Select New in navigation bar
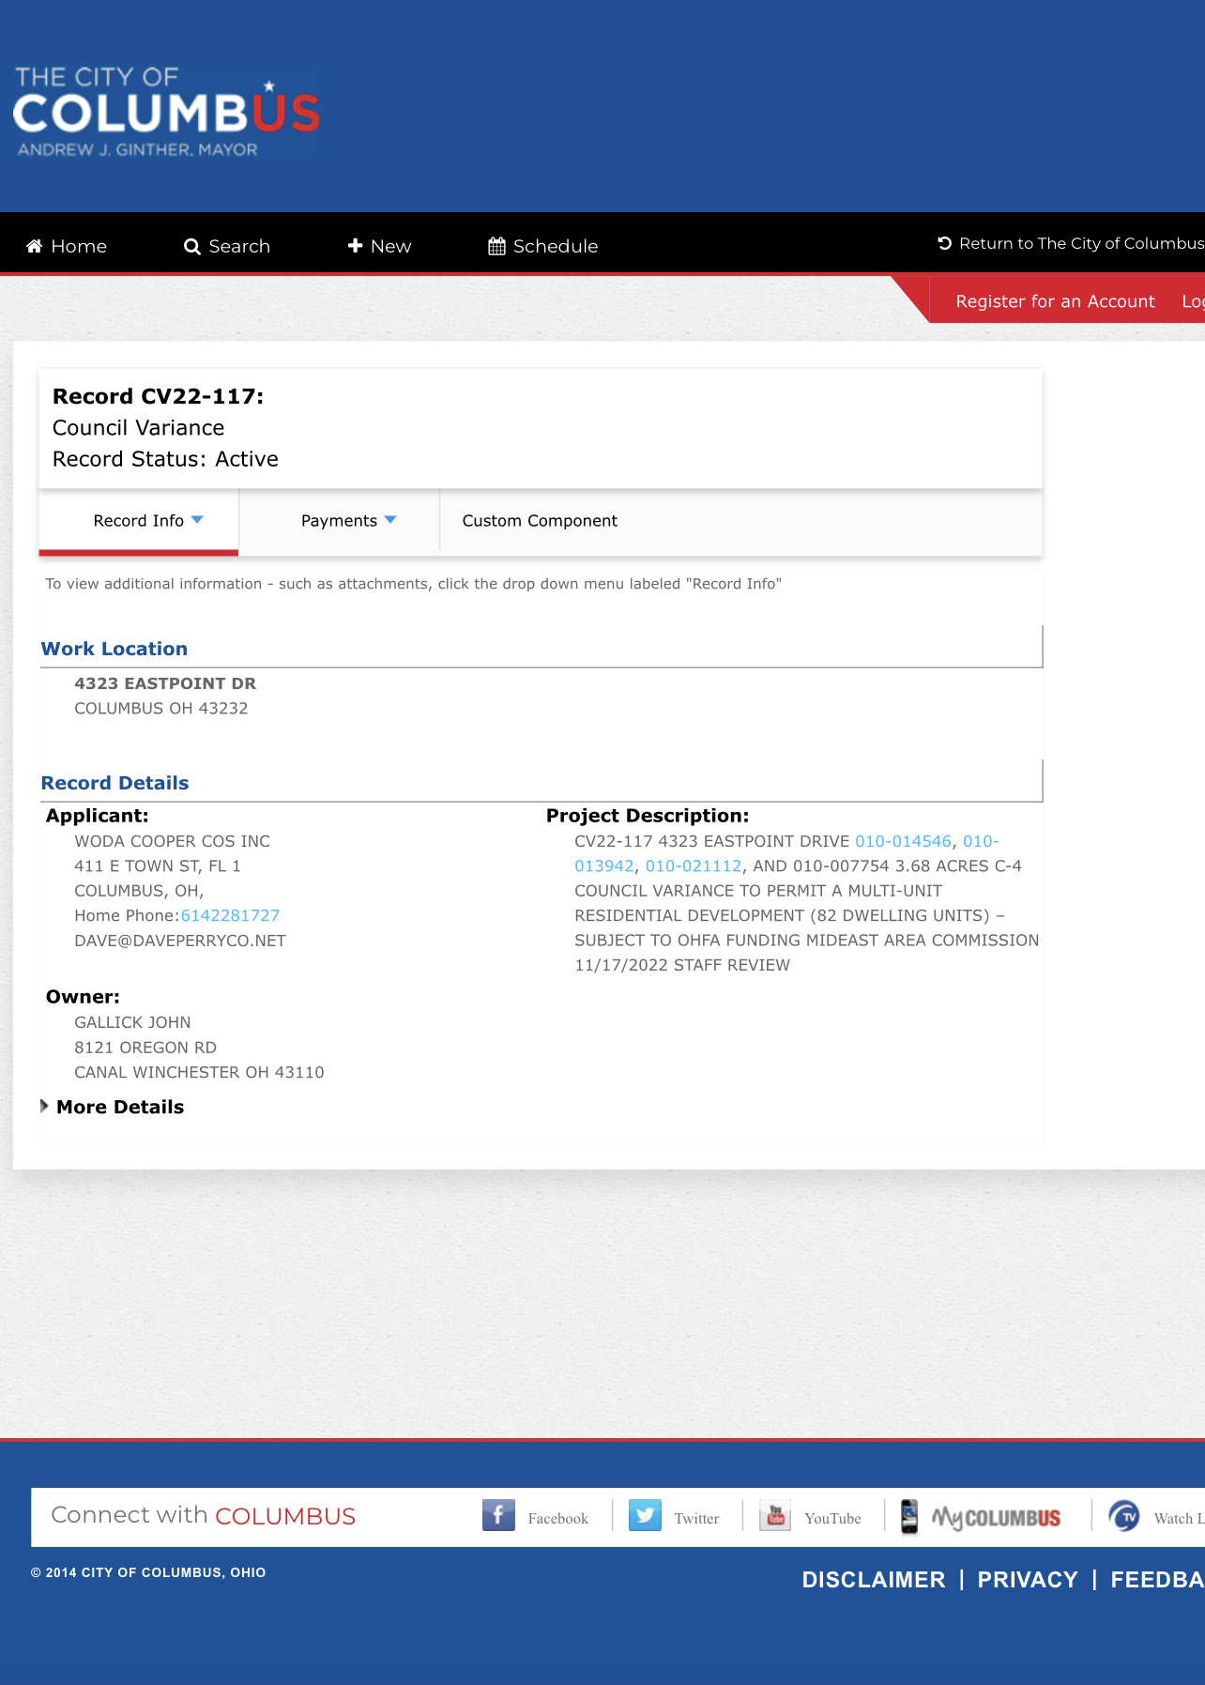 pyautogui.click(x=379, y=246)
